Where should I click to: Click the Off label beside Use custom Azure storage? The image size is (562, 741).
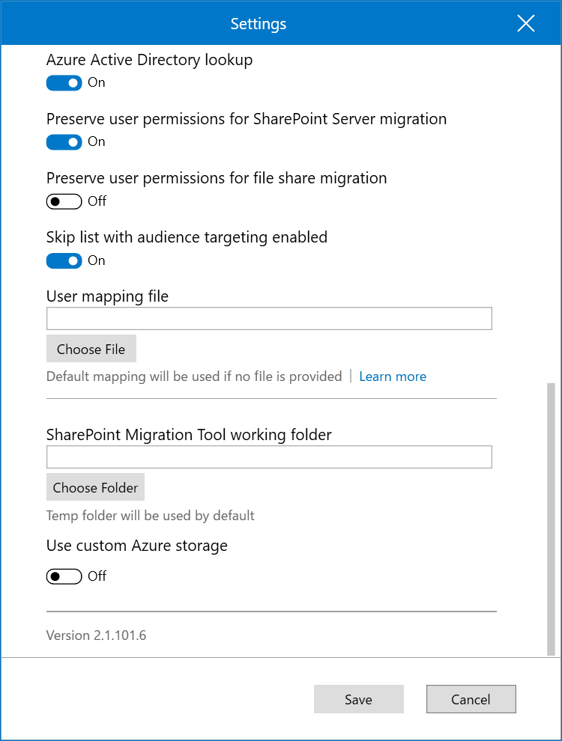(98, 576)
